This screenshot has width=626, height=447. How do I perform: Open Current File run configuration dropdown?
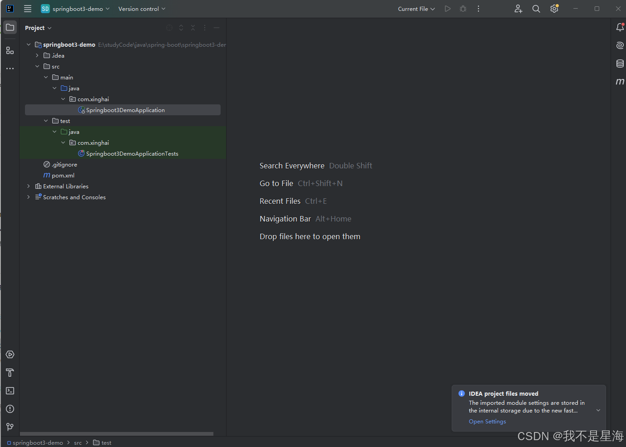point(416,9)
